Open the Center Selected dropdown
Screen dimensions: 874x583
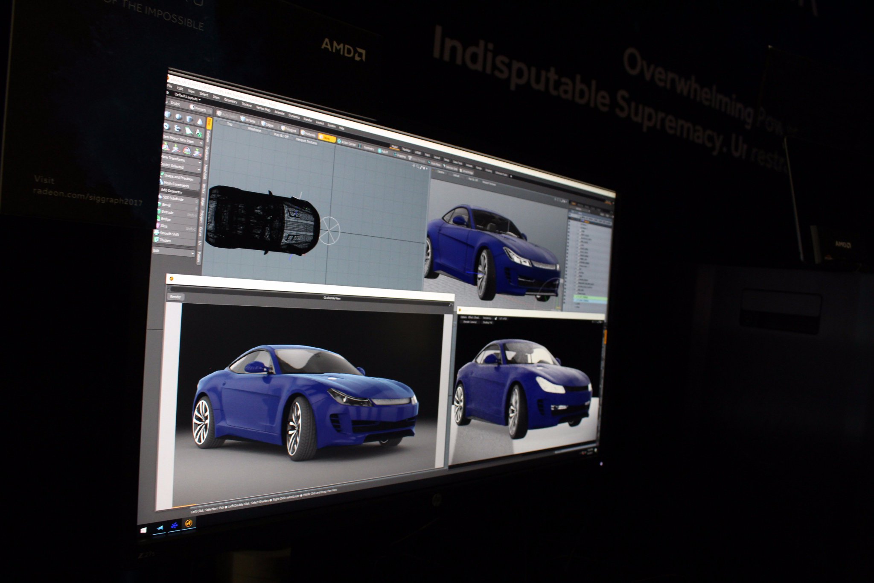(x=181, y=167)
